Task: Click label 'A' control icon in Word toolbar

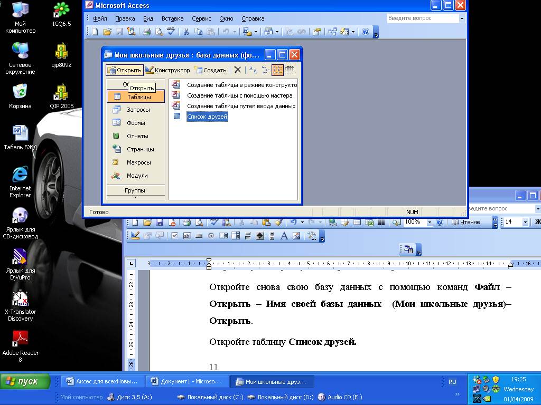Action: click(284, 236)
